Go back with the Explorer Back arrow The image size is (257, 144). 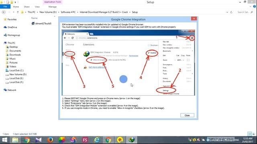tap(4, 12)
